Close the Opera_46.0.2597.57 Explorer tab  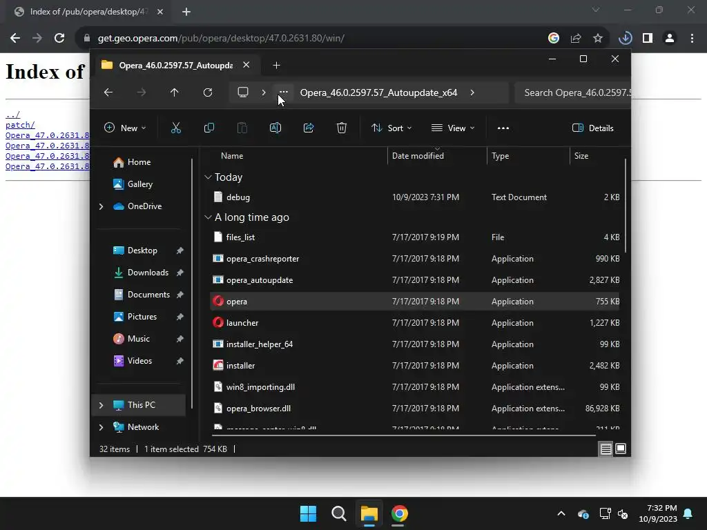[246, 65]
